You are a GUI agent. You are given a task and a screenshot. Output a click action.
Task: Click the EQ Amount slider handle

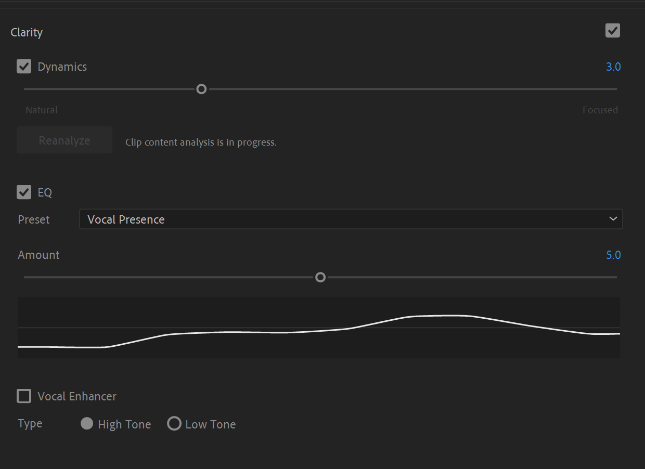tap(320, 277)
